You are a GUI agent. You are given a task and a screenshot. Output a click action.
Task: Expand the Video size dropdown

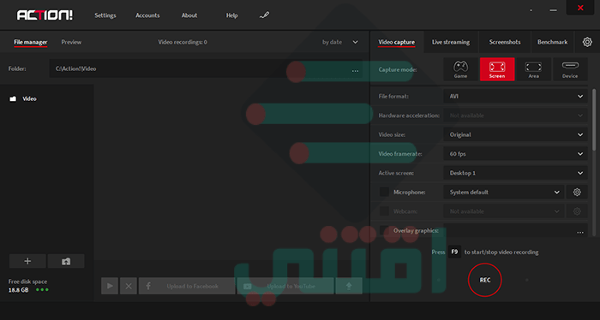(515, 134)
